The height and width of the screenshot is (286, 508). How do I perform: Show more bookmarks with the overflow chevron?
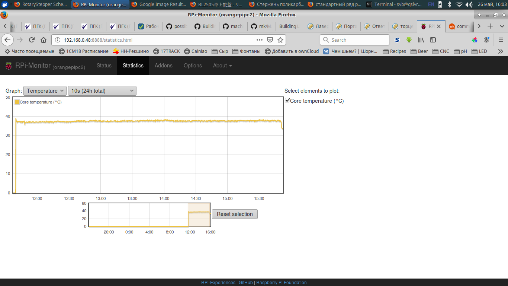click(x=501, y=51)
